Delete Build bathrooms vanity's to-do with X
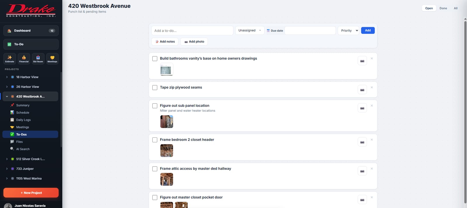 coord(372,58)
